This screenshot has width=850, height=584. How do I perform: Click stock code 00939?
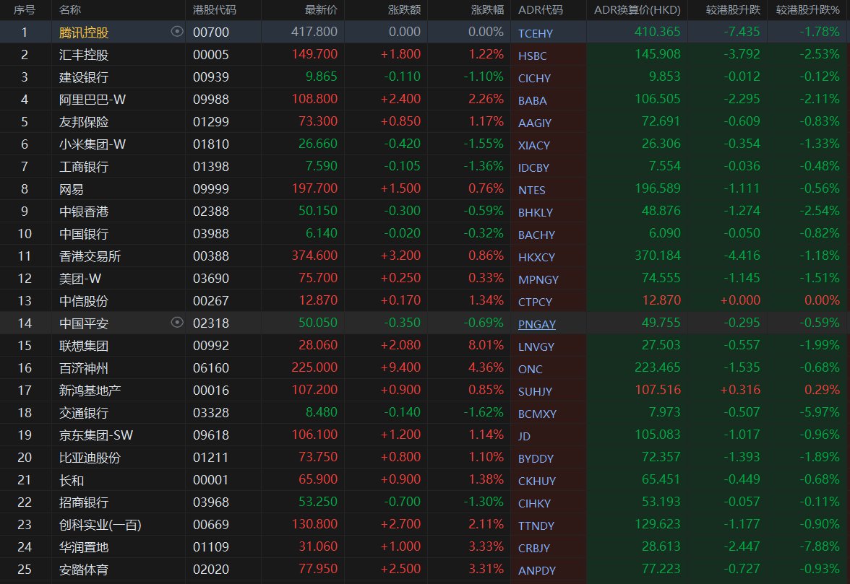pyautogui.click(x=211, y=77)
